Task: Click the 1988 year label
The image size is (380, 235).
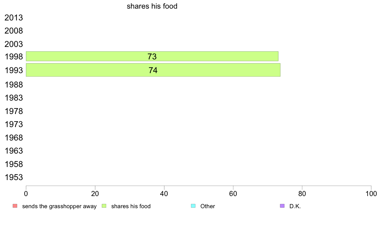Action: point(13,85)
